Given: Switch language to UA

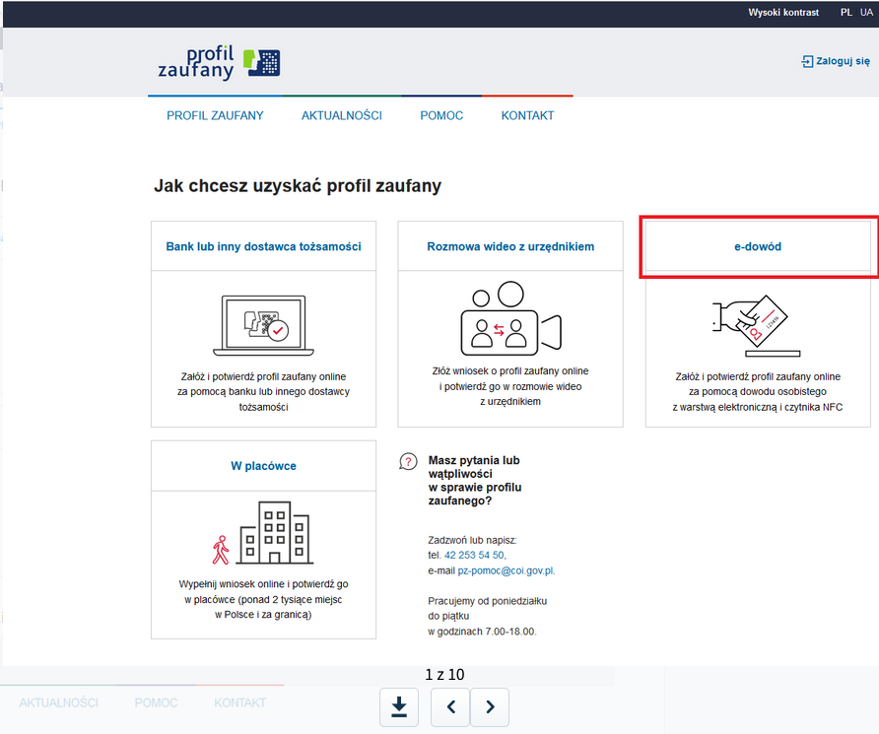Looking at the screenshot, I should pyautogui.click(x=866, y=13).
